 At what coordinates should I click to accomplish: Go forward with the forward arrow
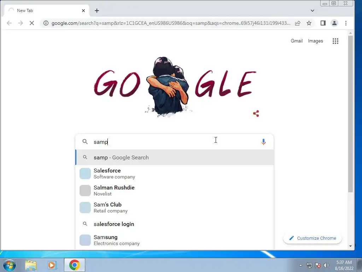pos(21,23)
